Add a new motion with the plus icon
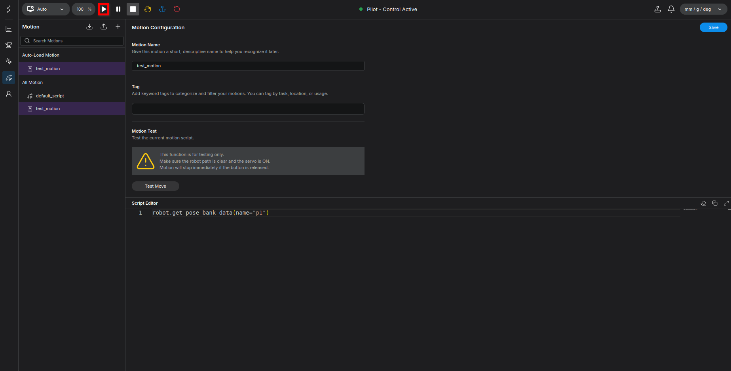The height and width of the screenshot is (371, 731). (118, 27)
